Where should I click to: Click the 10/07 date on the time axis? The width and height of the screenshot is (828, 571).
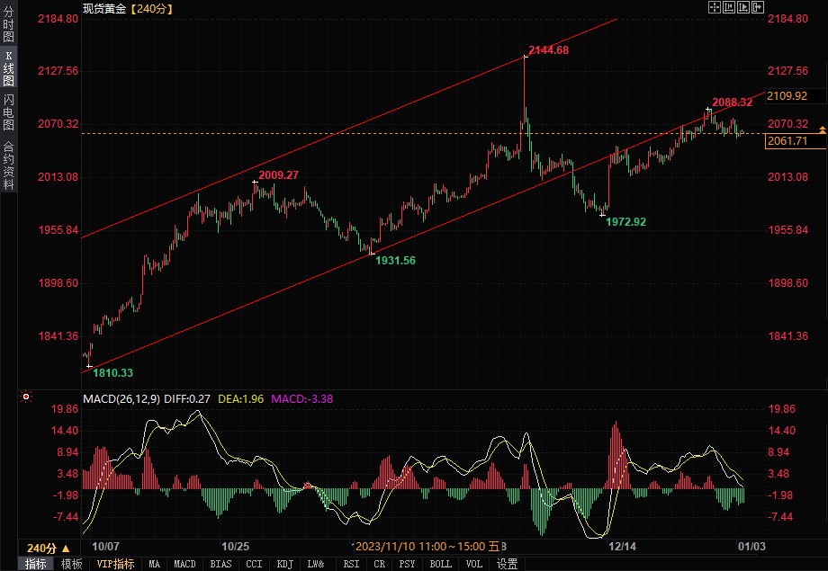click(105, 546)
